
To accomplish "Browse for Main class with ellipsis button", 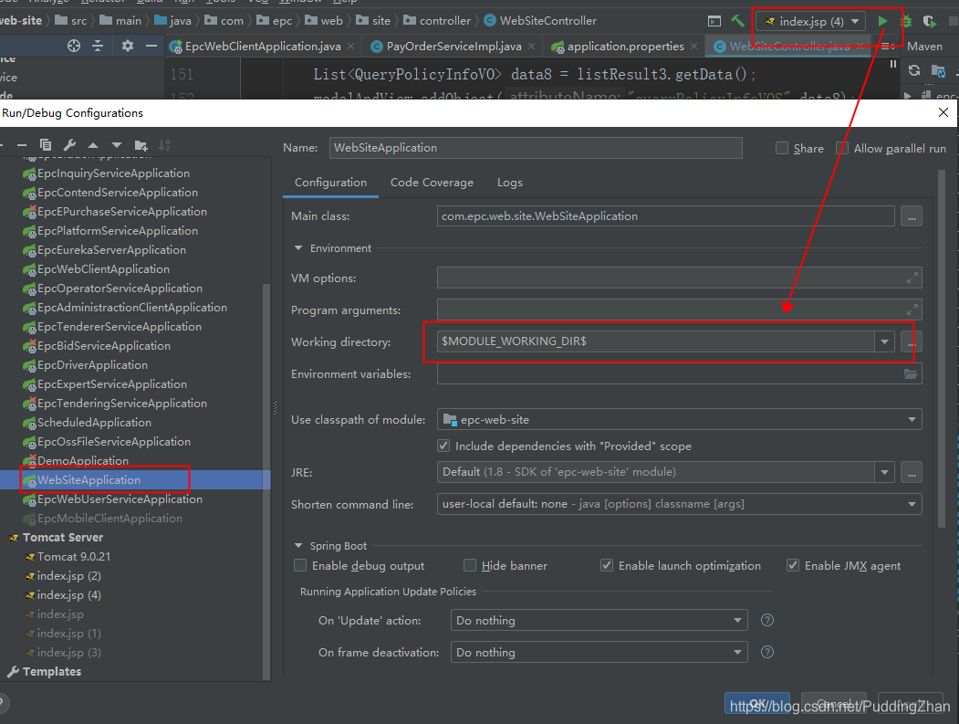I will (912, 216).
